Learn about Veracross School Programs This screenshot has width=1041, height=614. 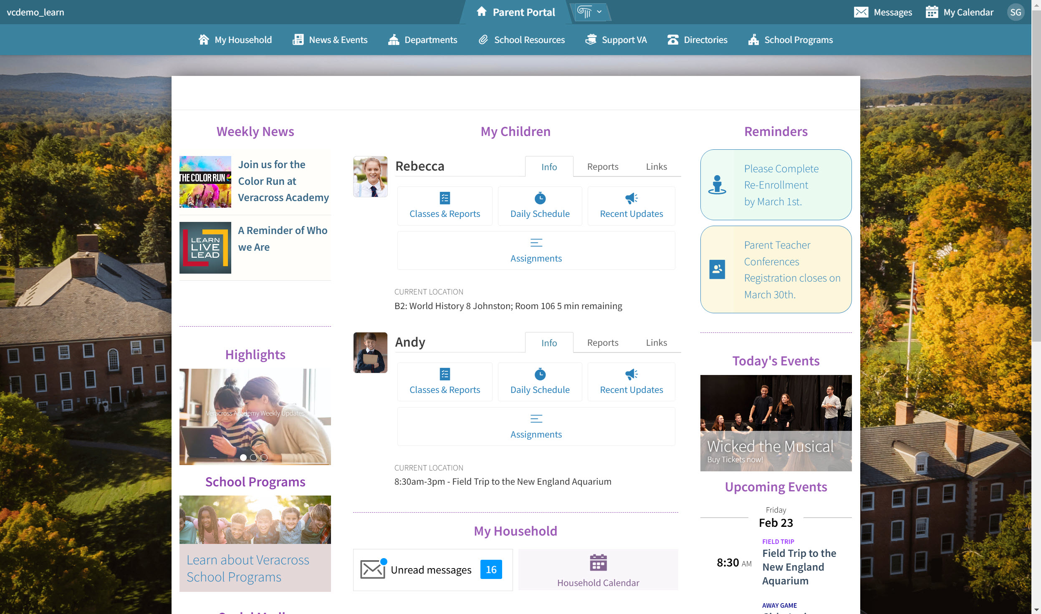click(248, 568)
